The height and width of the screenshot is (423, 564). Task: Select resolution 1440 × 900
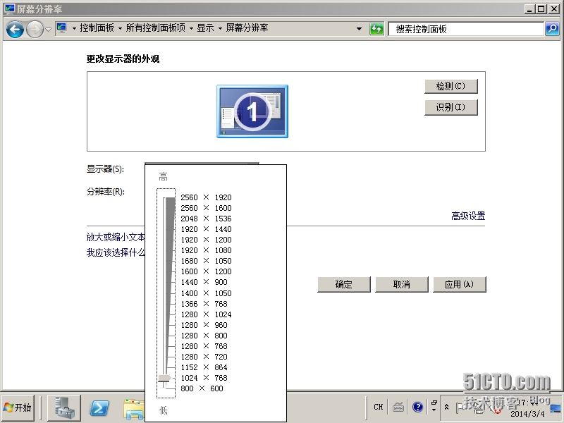pos(204,282)
